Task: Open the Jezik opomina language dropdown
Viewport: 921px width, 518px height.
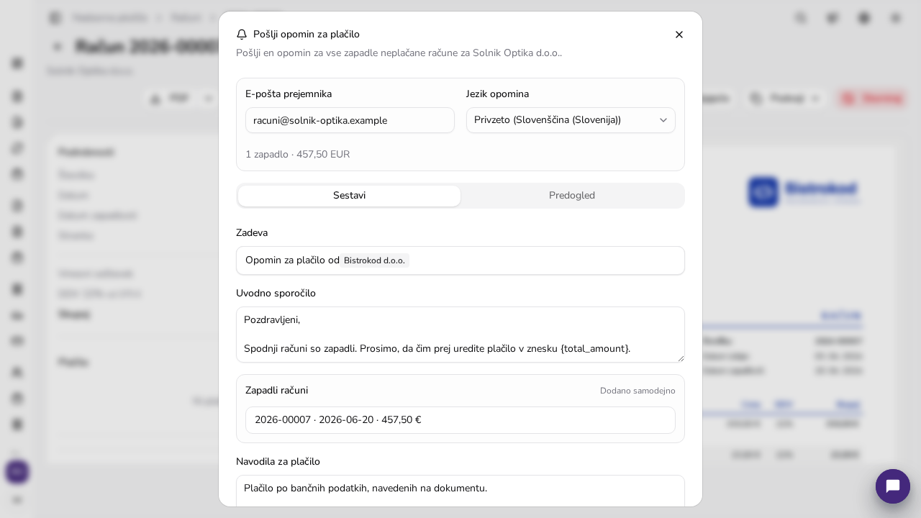Action: coord(571,120)
